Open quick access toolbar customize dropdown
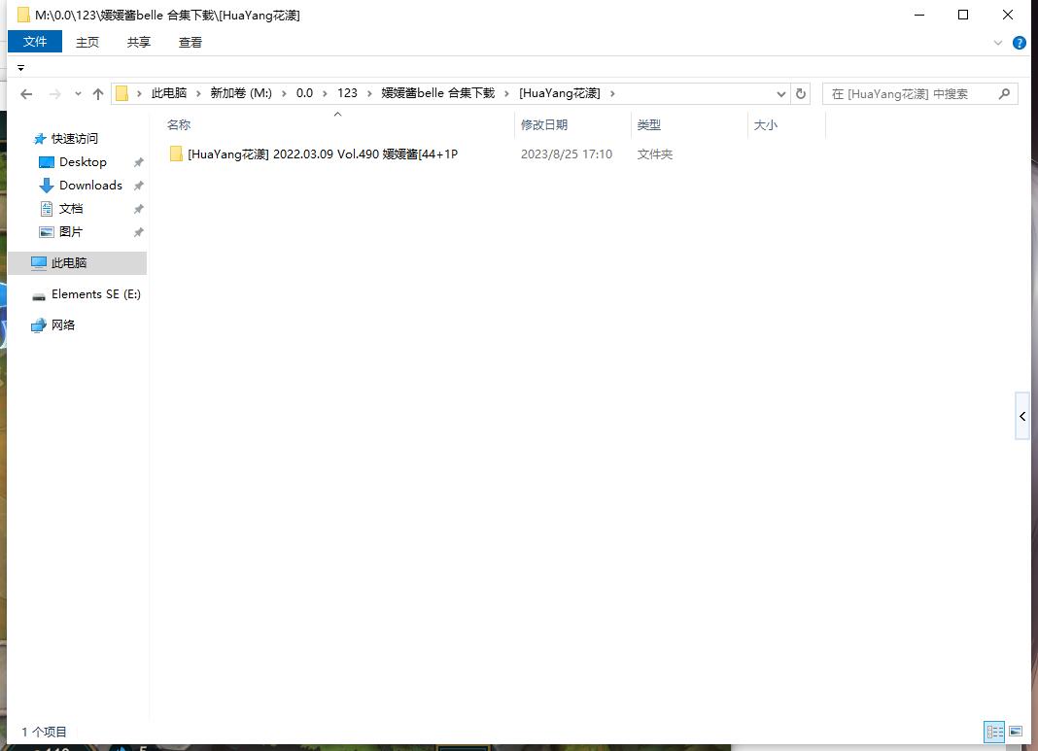1038x751 pixels. 20,68
